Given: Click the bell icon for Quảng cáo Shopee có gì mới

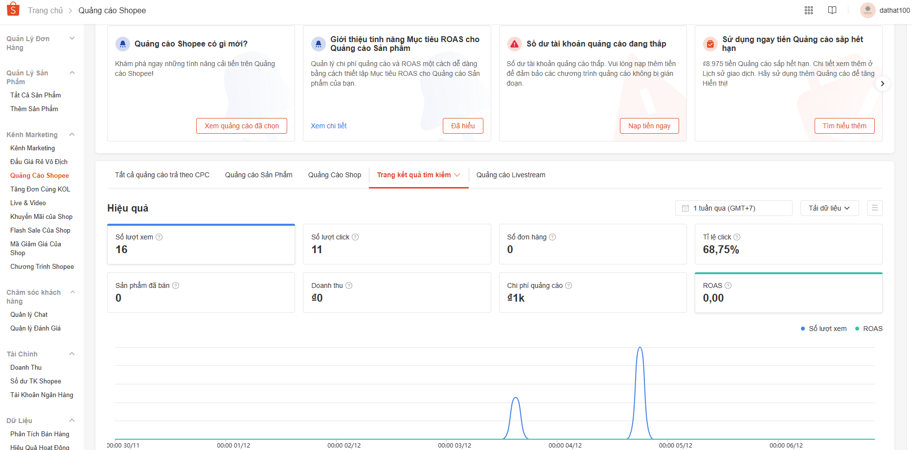Looking at the screenshot, I should [x=122, y=44].
